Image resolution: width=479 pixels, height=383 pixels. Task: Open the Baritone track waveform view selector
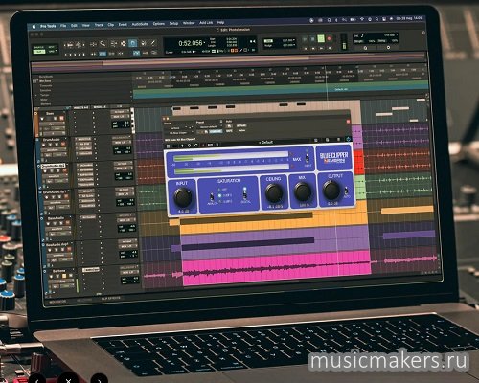[60, 282]
